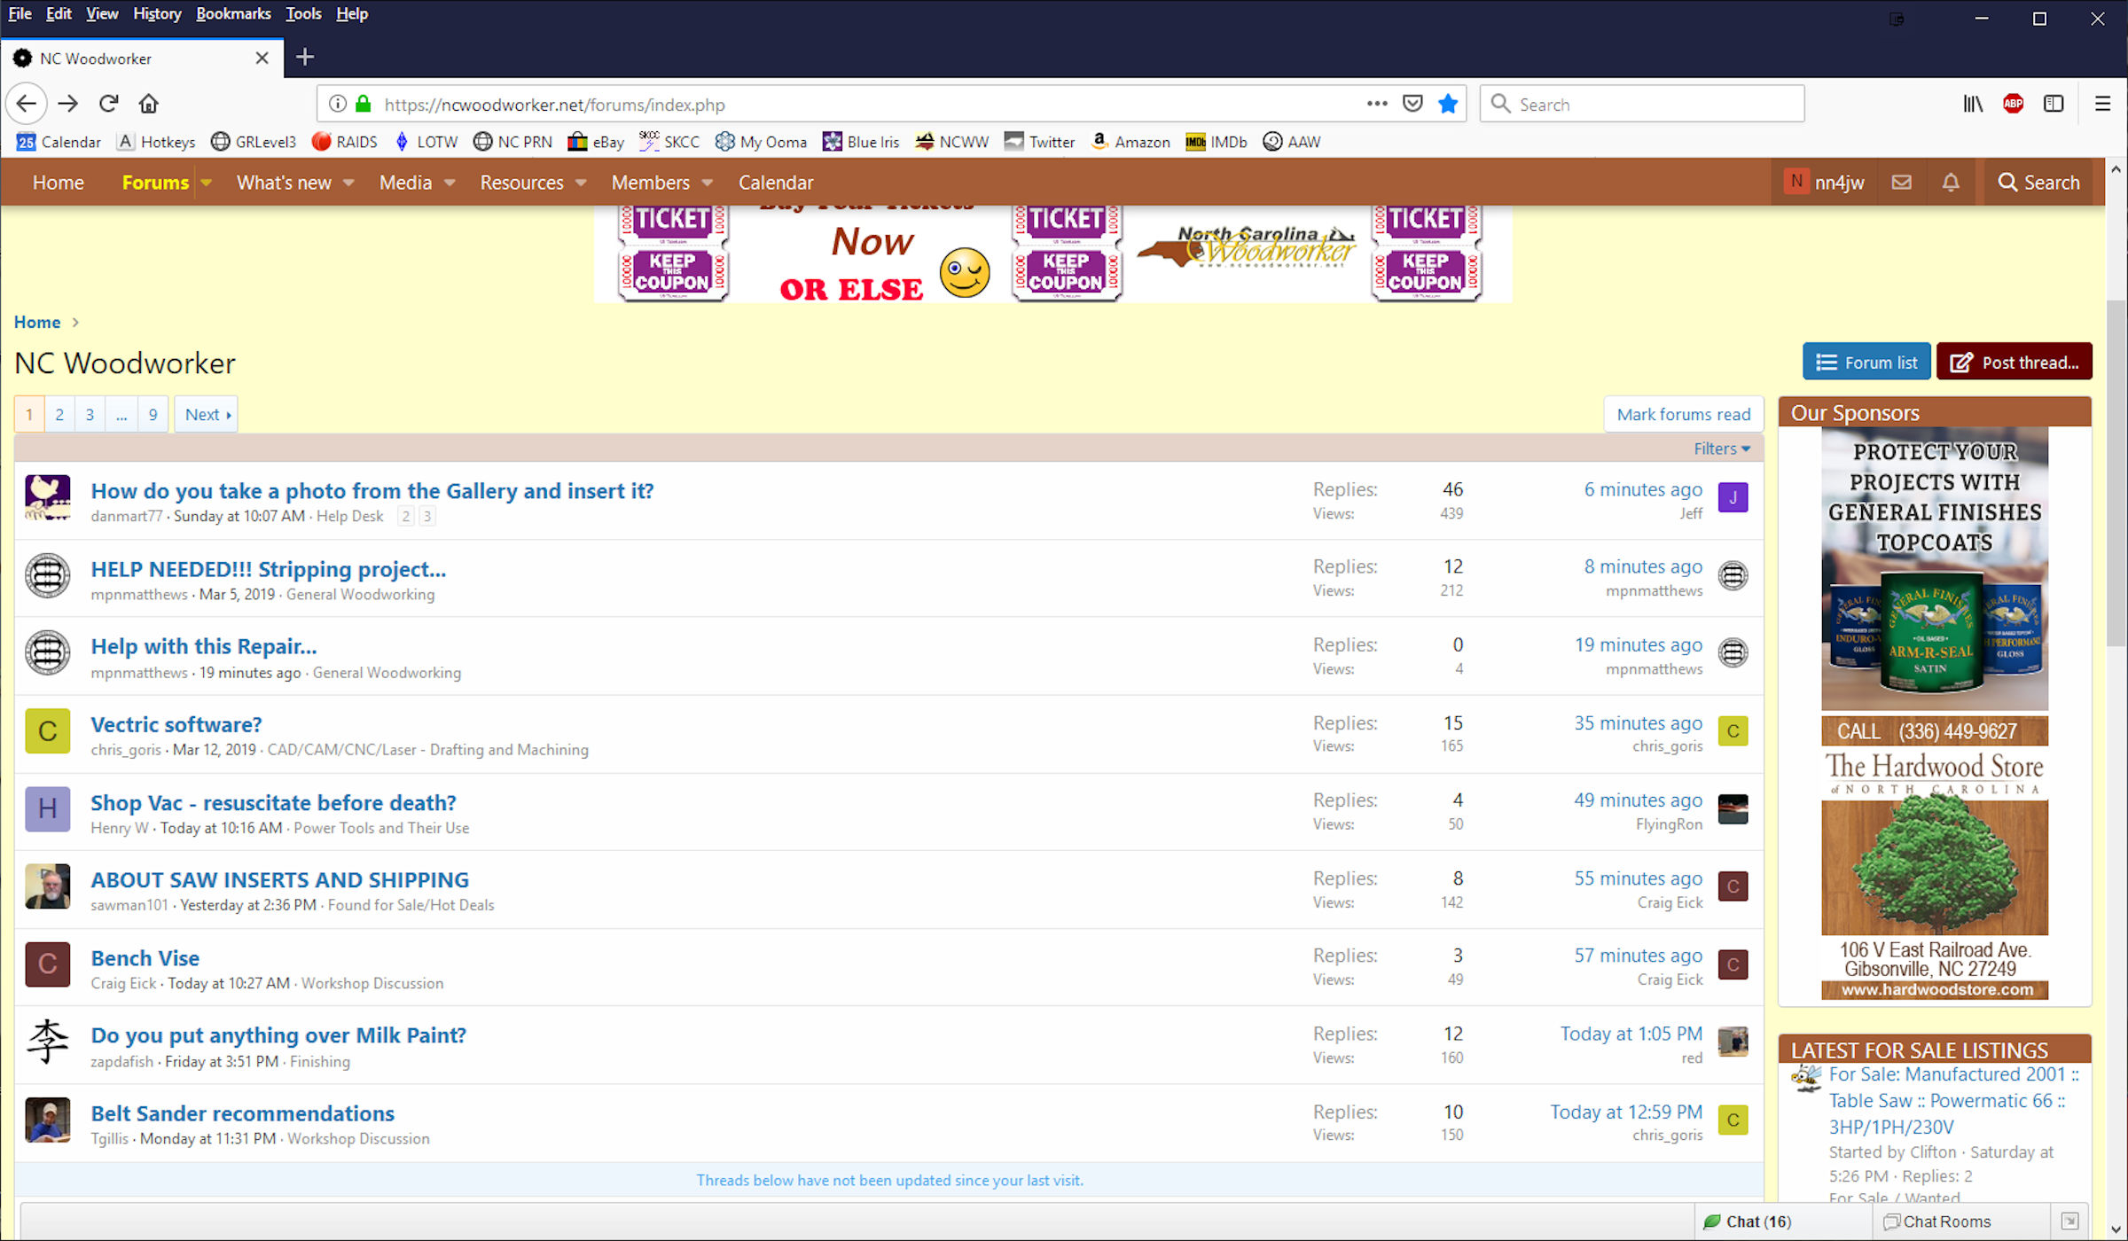The image size is (2128, 1241).
Task: Open the NCWW bookmark
Action: coord(952,142)
